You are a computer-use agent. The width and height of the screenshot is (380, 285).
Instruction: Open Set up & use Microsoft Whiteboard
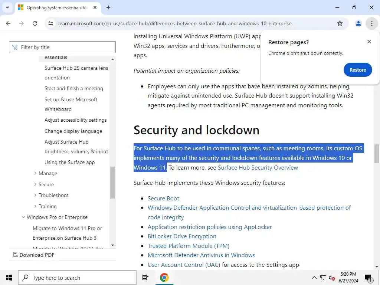click(x=71, y=104)
